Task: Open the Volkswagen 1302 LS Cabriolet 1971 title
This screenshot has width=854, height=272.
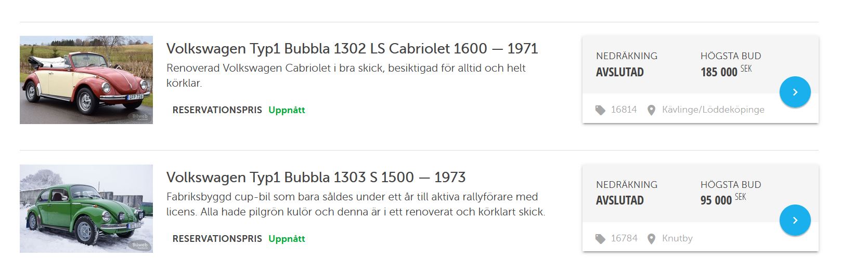Action: click(352, 49)
